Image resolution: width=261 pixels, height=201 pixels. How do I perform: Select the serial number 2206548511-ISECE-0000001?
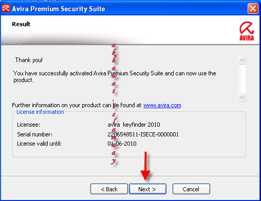coord(143,134)
